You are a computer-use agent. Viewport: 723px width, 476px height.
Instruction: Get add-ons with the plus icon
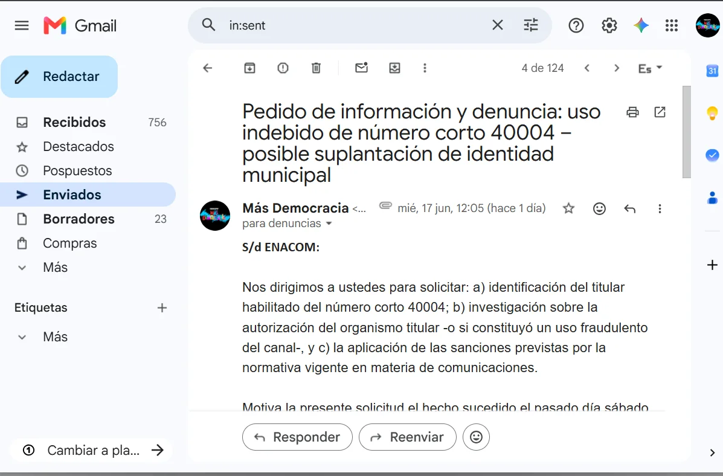point(712,265)
